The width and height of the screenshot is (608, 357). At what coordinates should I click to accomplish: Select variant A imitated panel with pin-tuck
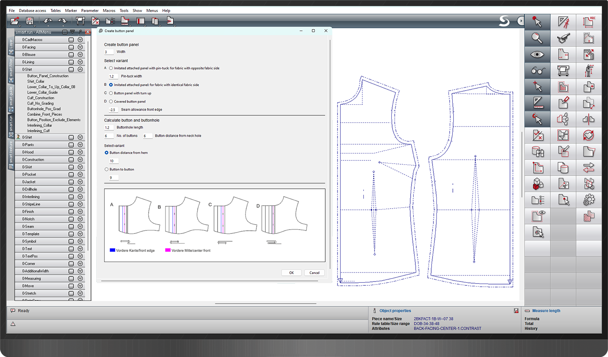tap(111, 68)
